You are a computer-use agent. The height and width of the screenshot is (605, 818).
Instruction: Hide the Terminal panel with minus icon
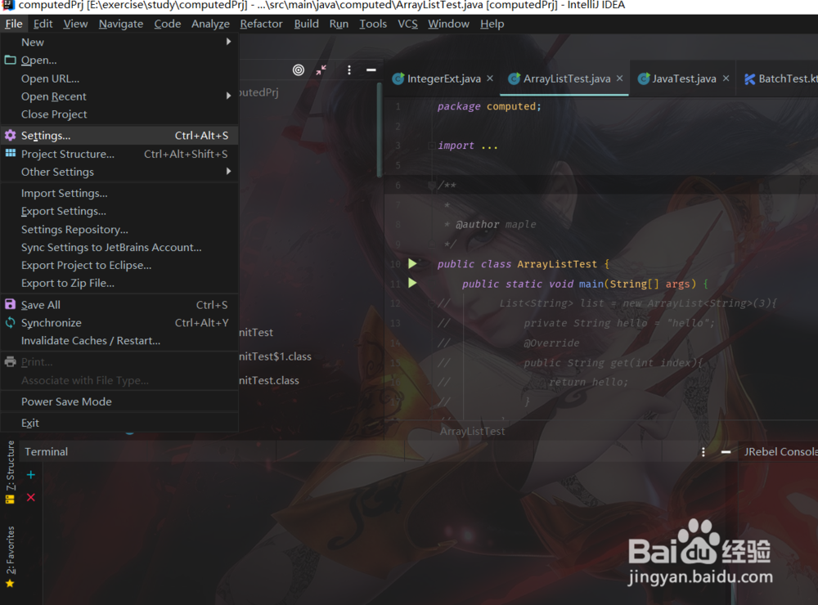726,451
